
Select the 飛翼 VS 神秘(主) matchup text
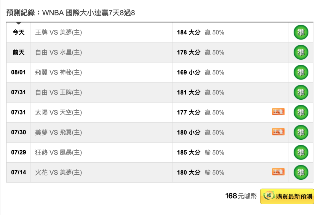[x=58, y=72]
